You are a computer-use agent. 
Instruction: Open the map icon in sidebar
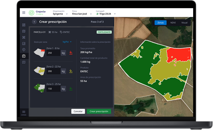[x=24, y=31]
